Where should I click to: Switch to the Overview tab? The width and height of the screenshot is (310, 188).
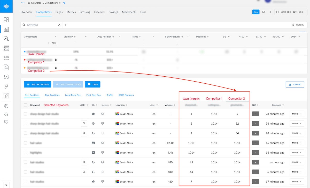pyautogui.click(x=26, y=12)
